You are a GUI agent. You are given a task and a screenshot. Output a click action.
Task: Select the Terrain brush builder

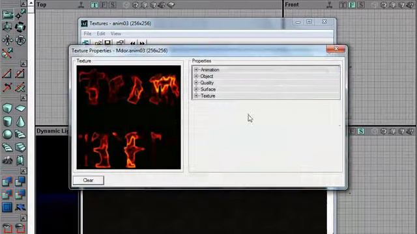point(7,161)
